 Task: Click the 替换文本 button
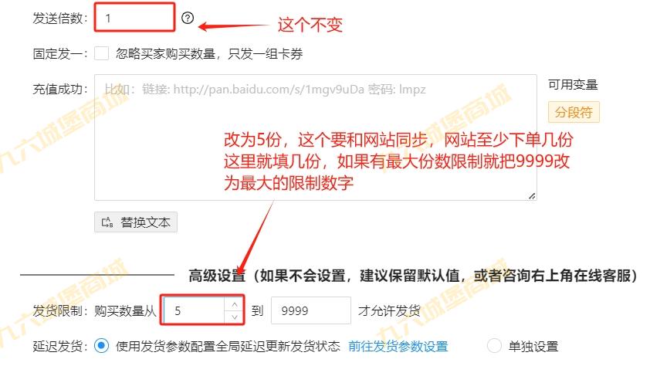pyautogui.click(x=136, y=222)
